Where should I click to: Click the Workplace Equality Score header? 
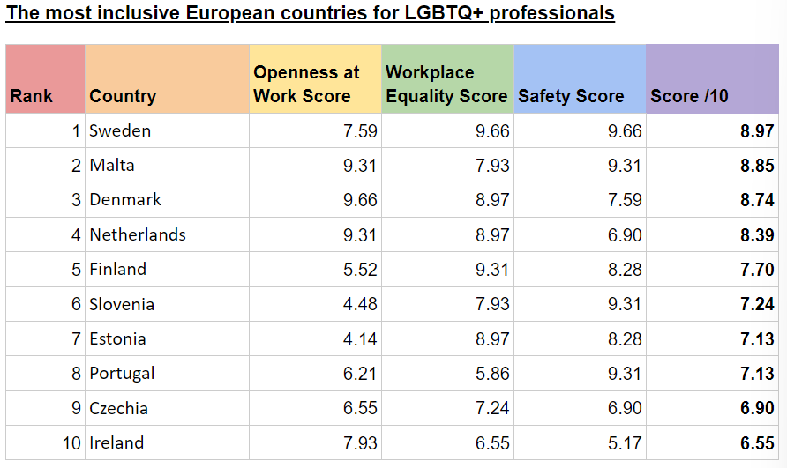[446, 85]
